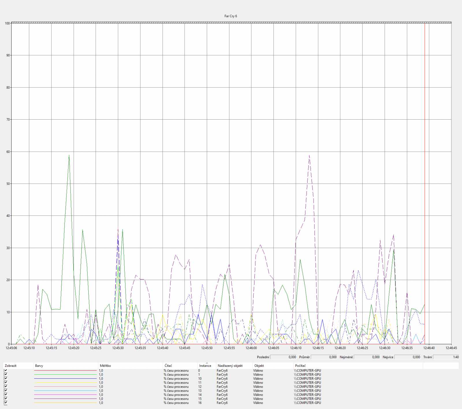Click the Nejvíce value field

[x=407, y=357]
